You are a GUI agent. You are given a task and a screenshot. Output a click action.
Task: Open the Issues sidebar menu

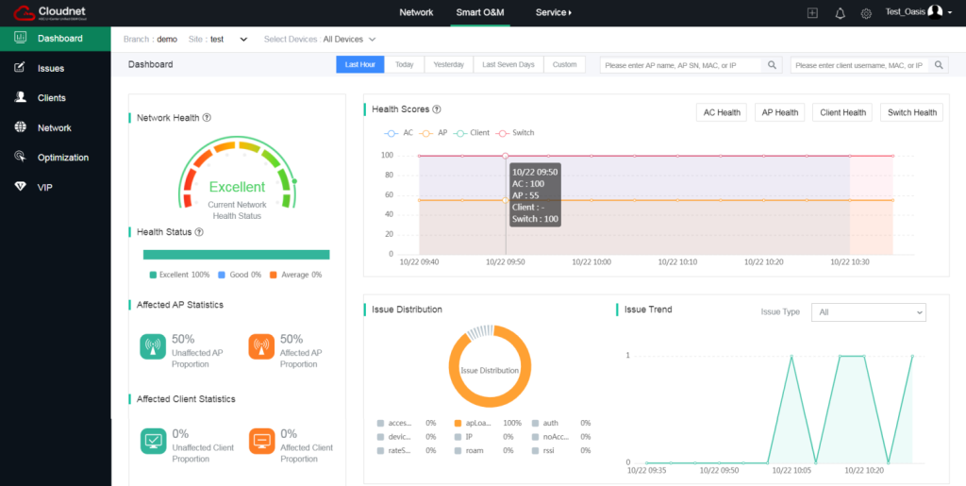[51, 68]
